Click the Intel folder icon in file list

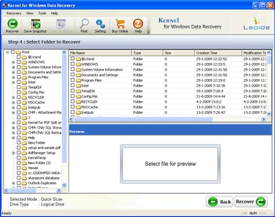[x=79, y=86]
